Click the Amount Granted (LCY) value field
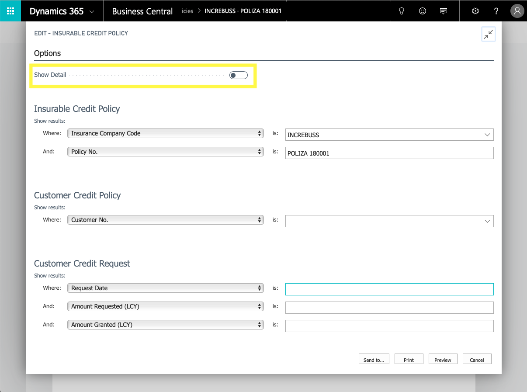Viewport: 527px width, 392px height. 389,326
